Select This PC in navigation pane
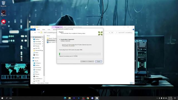The width and height of the screenshot is (178, 100). (36, 61)
